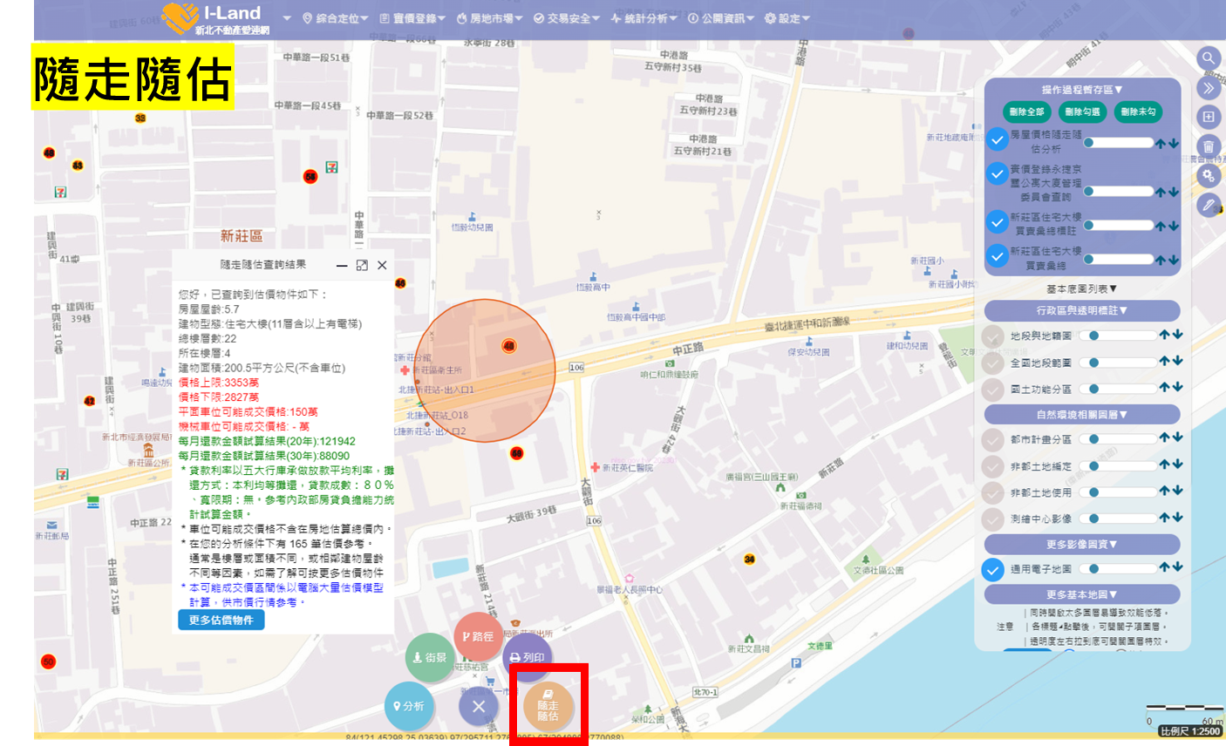
Task: Move 通用電子地圖 layer down
Action: [1177, 567]
